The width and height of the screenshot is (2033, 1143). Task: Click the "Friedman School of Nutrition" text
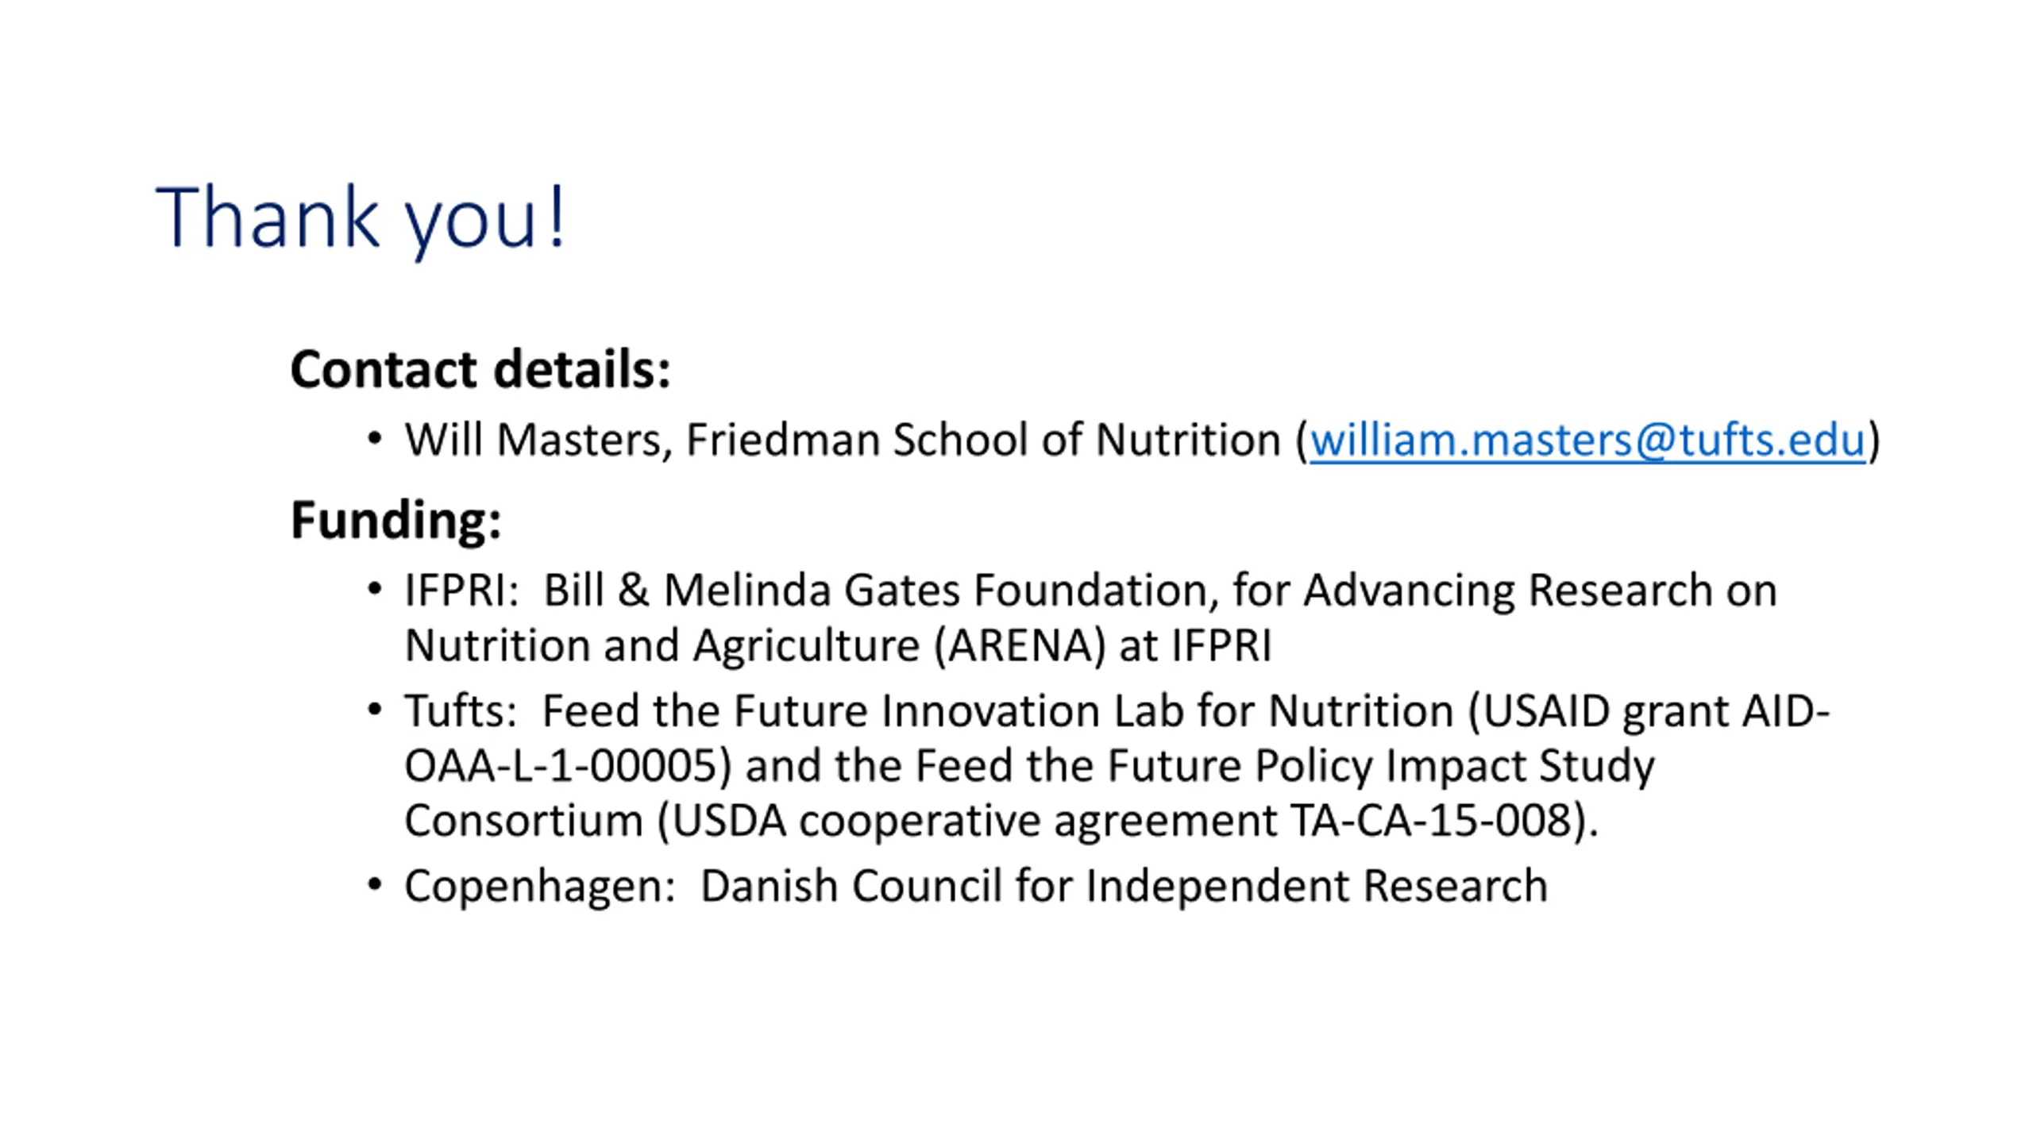pyautogui.click(x=983, y=441)
